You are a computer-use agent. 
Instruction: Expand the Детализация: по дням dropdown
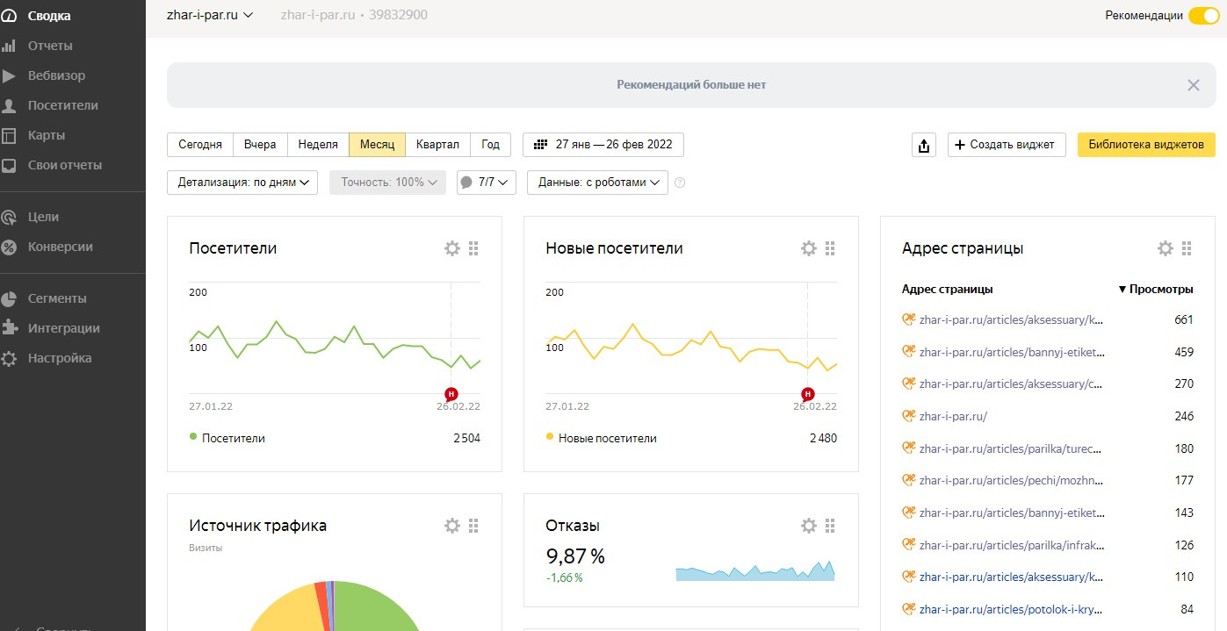(x=242, y=183)
